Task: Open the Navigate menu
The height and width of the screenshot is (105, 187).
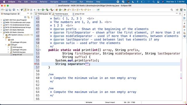Action: point(54,2)
